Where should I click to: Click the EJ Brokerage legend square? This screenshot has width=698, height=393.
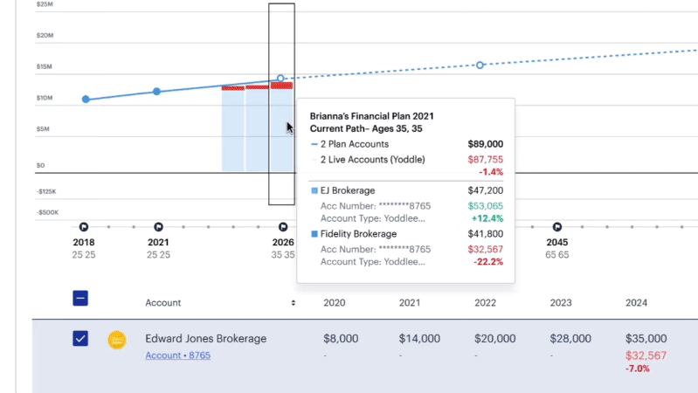click(x=314, y=190)
